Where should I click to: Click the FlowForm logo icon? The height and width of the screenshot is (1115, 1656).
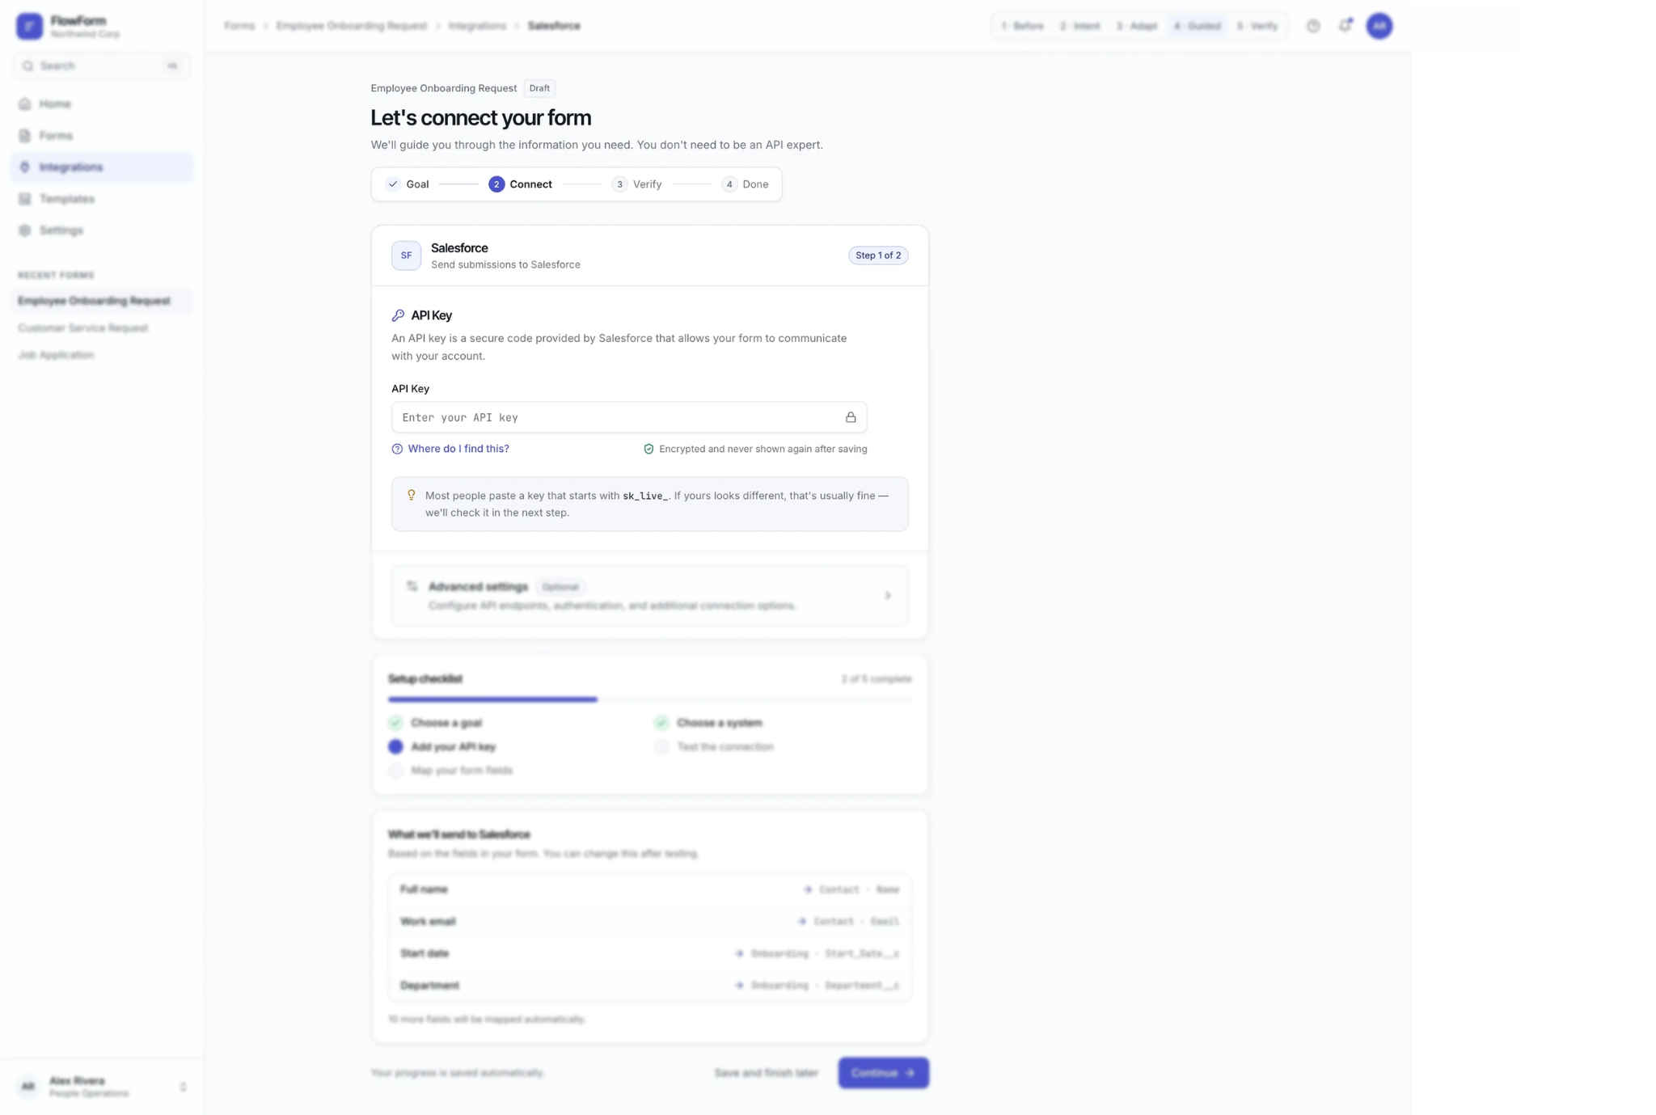click(x=29, y=26)
